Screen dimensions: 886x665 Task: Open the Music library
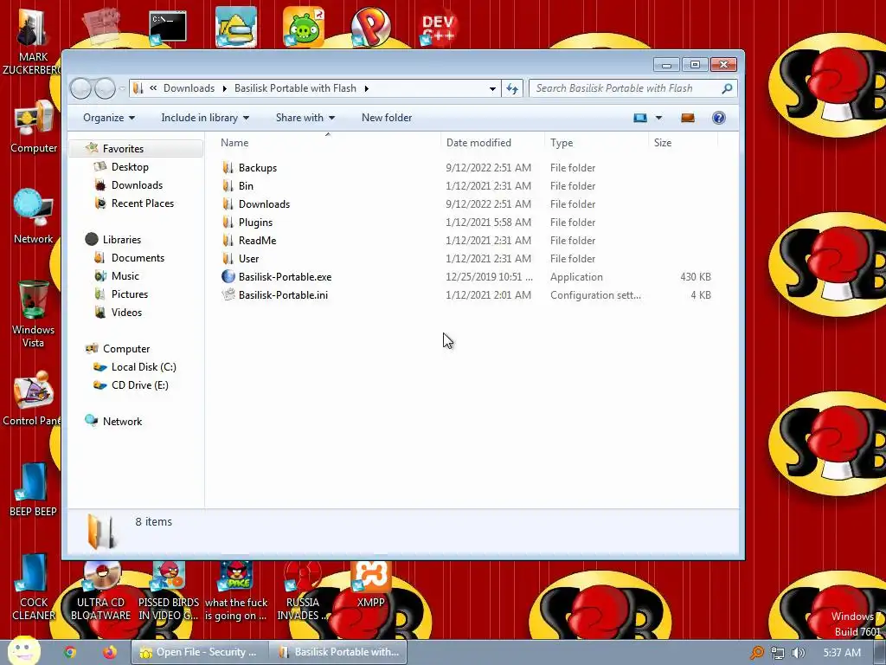(125, 276)
